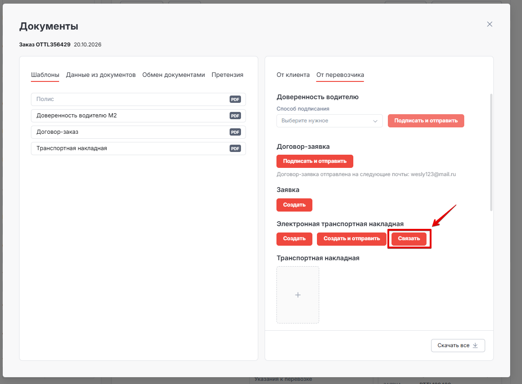Image resolution: width=522 pixels, height=384 pixels.
Task: Click the Скачать все button
Action: [458, 345]
